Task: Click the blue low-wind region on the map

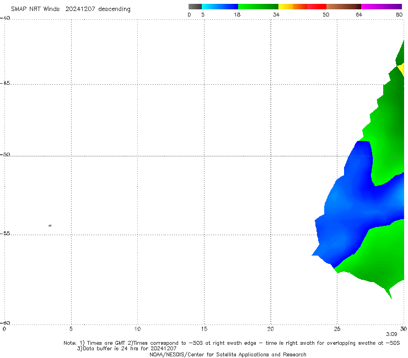Action: click(357, 205)
